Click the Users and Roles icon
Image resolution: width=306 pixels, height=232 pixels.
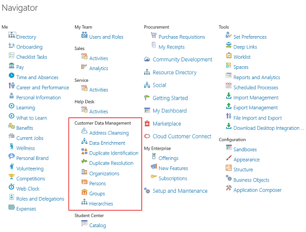[84, 35]
